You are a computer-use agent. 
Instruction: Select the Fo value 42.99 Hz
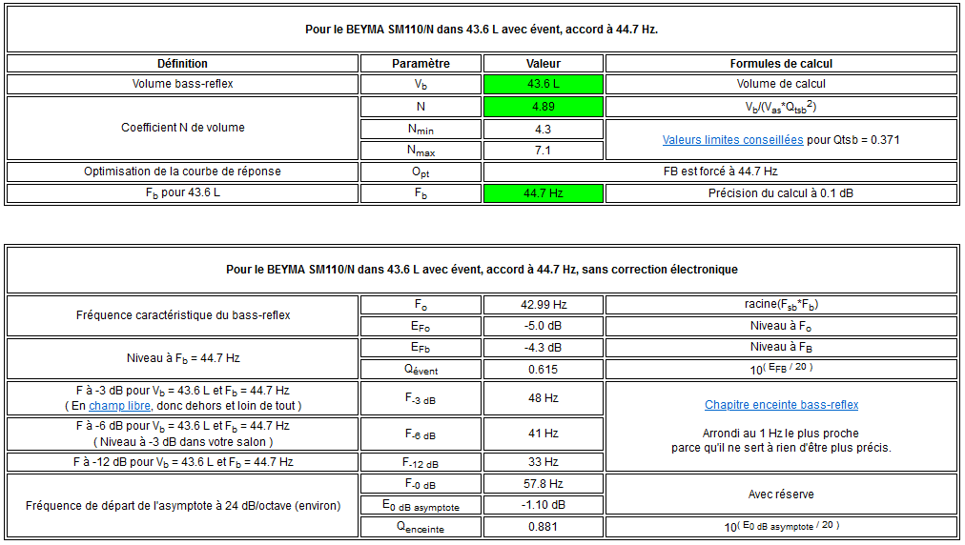[x=543, y=305]
